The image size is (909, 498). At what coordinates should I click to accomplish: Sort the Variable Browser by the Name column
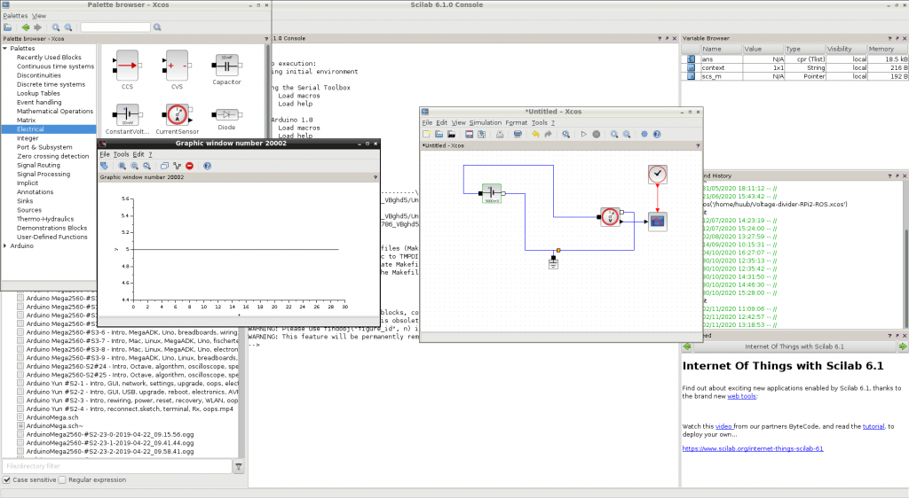coord(721,49)
